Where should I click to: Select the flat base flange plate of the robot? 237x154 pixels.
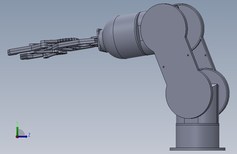tap(197, 149)
